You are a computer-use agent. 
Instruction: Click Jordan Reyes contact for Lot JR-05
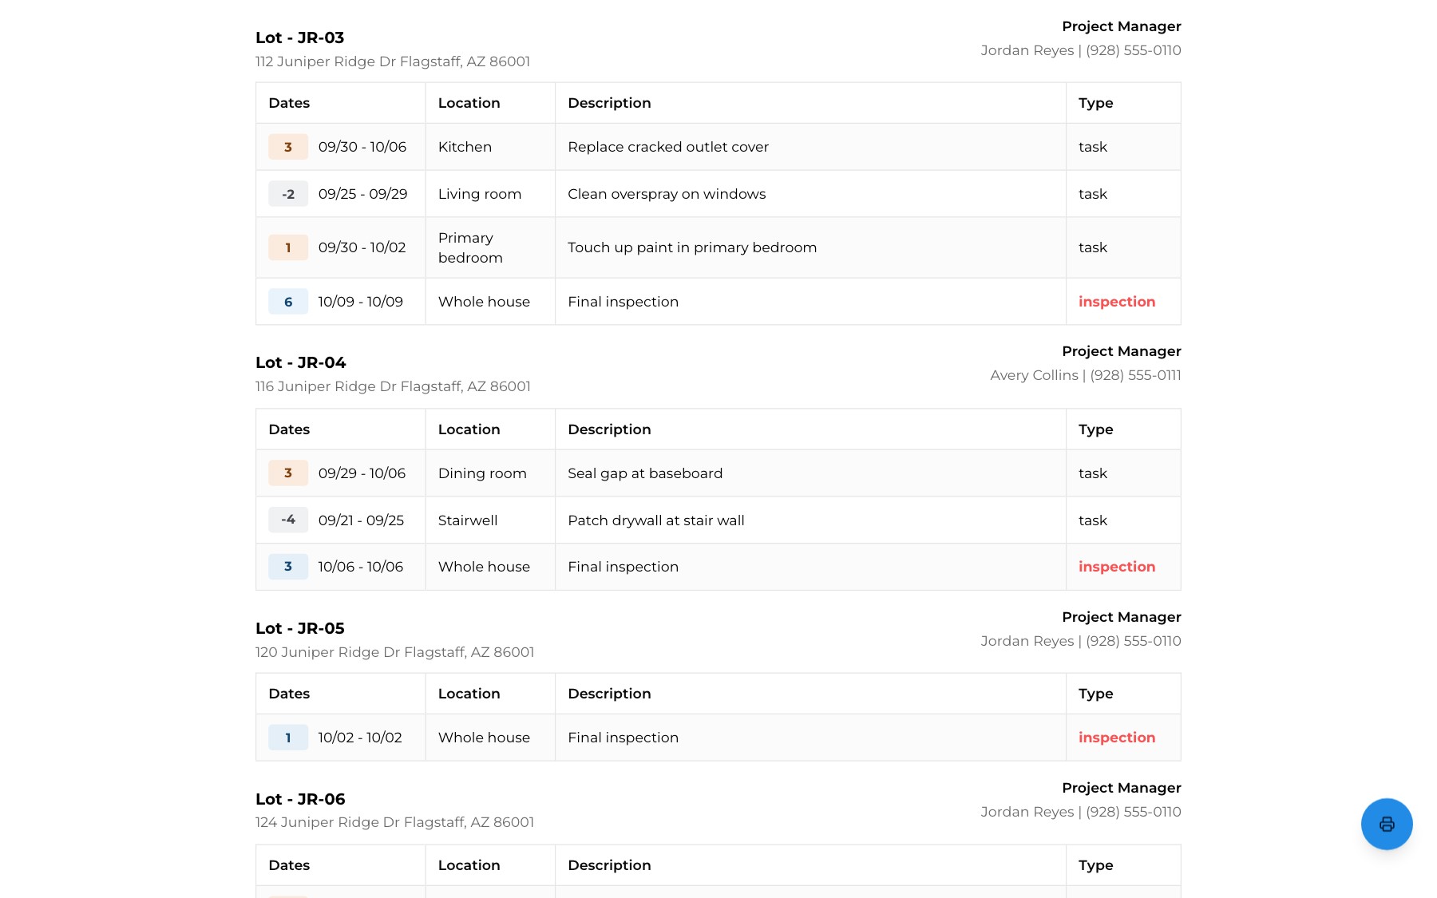point(1081,641)
